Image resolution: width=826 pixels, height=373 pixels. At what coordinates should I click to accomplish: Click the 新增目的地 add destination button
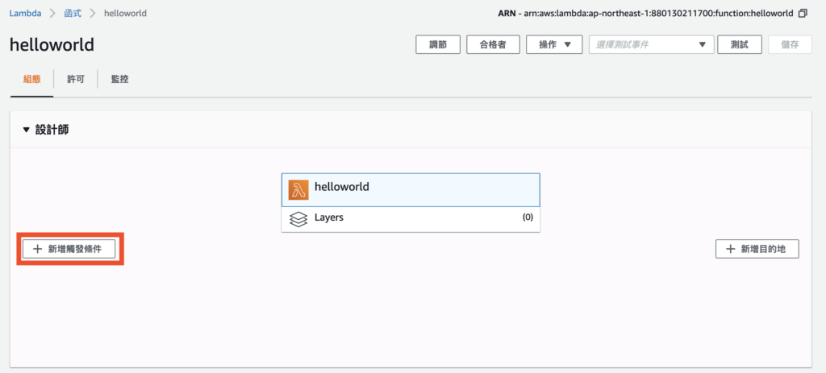click(x=757, y=250)
